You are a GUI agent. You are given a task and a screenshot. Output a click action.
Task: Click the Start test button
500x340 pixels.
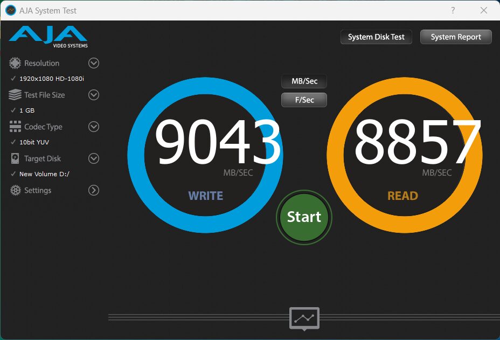[304, 217]
